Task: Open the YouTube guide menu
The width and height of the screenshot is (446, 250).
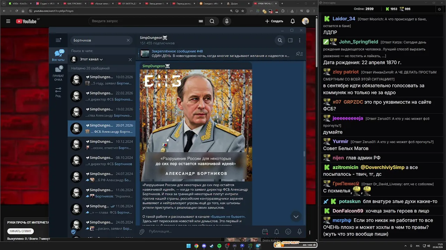Action: click(8, 21)
